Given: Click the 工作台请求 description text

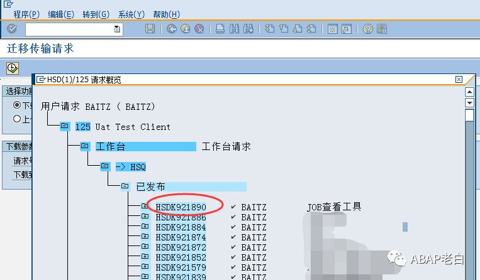Looking at the screenshot, I should (x=226, y=146).
